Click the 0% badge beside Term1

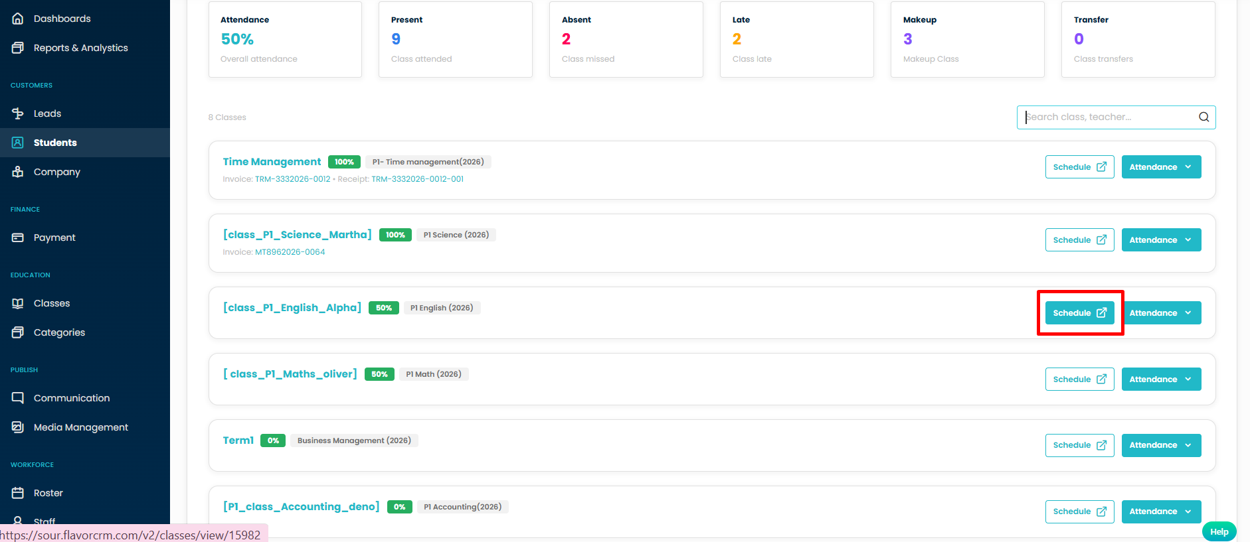pyautogui.click(x=273, y=440)
